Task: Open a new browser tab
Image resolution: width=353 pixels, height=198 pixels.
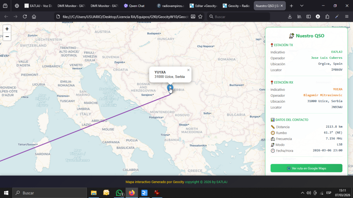Action: point(291,6)
